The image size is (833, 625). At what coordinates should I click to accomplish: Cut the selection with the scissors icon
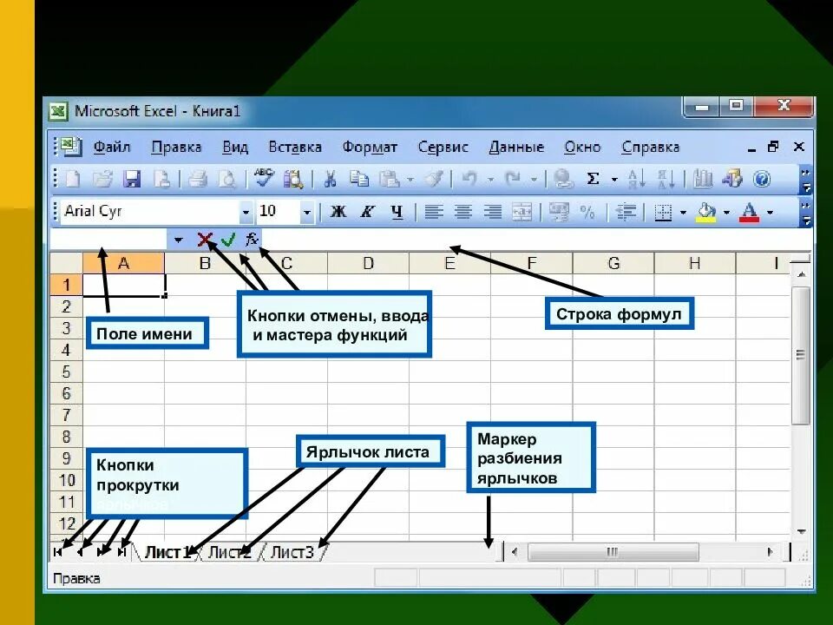click(330, 179)
